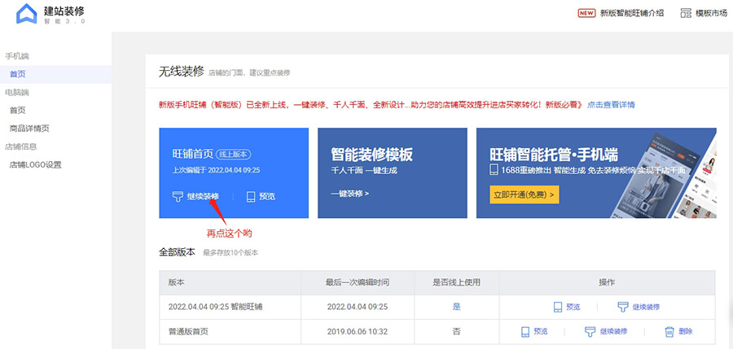Click 继续装修 text in 智能旺铺 row

[646, 307]
